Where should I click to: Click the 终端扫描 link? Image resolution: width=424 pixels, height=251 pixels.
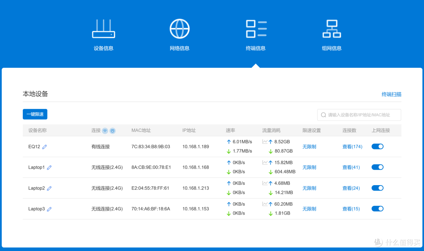tap(391, 94)
